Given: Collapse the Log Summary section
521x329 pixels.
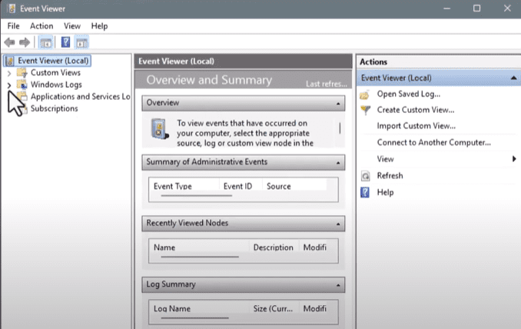Looking at the screenshot, I should [x=339, y=285].
